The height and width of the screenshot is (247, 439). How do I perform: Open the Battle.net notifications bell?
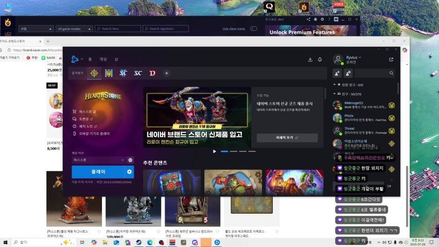pos(320,59)
